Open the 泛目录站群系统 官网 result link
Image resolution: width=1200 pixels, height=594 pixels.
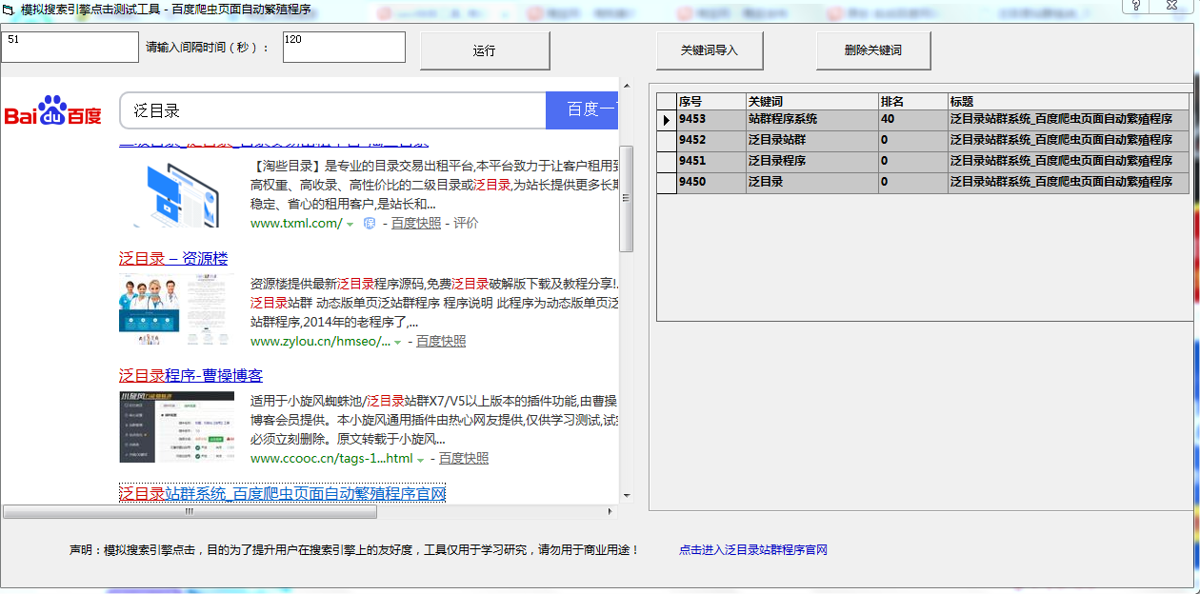[x=282, y=493]
